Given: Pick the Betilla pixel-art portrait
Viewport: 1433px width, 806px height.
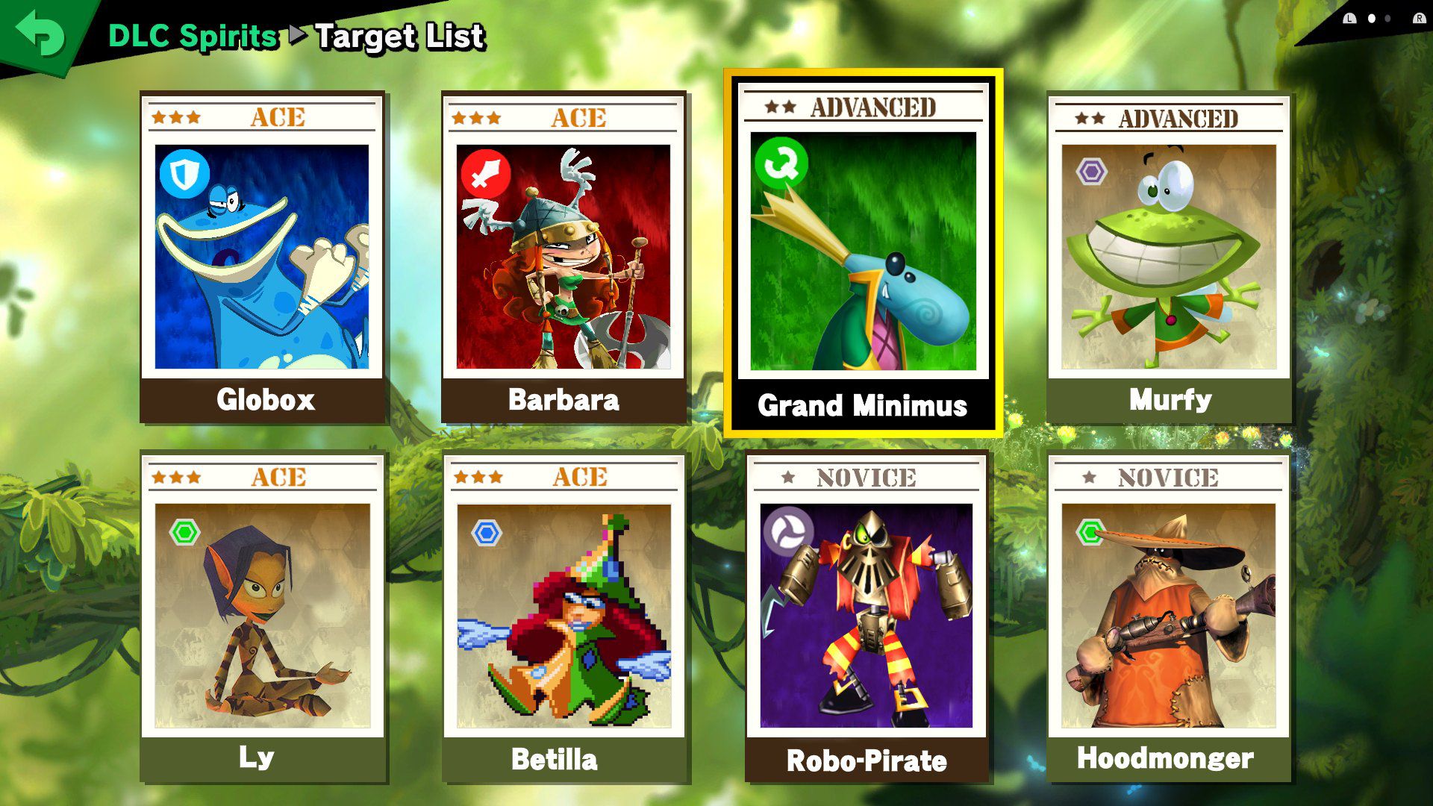Looking at the screenshot, I should pyautogui.click(x=564, y=616).
